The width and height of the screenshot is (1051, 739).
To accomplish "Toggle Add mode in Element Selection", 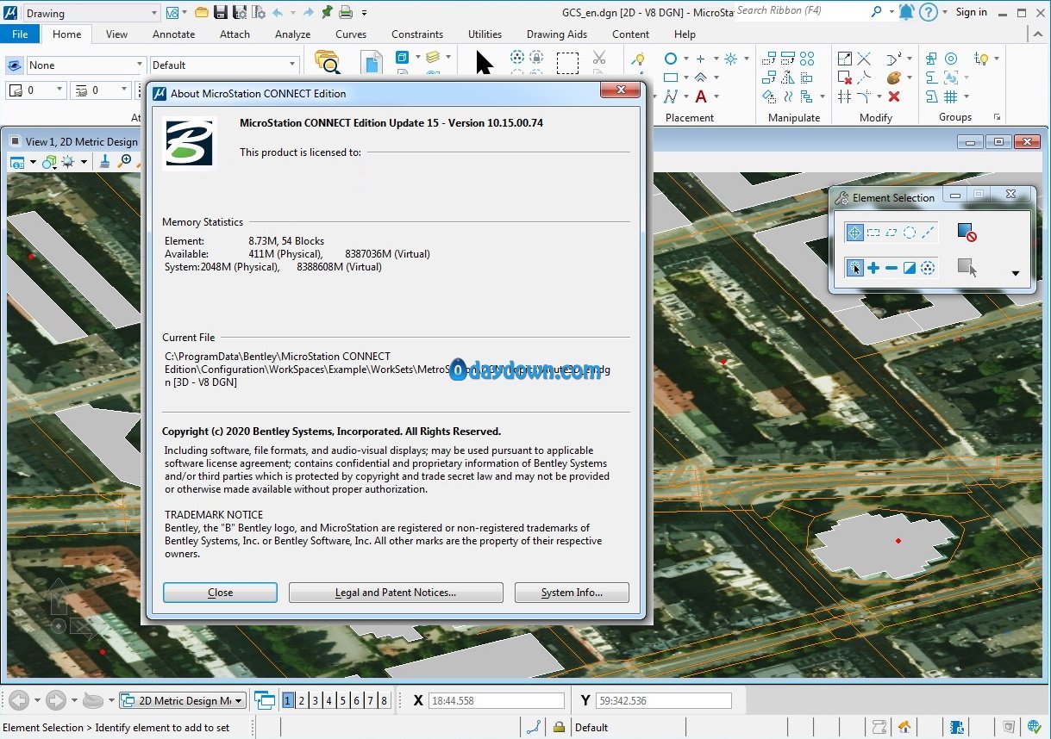I will tap(873, 268).
